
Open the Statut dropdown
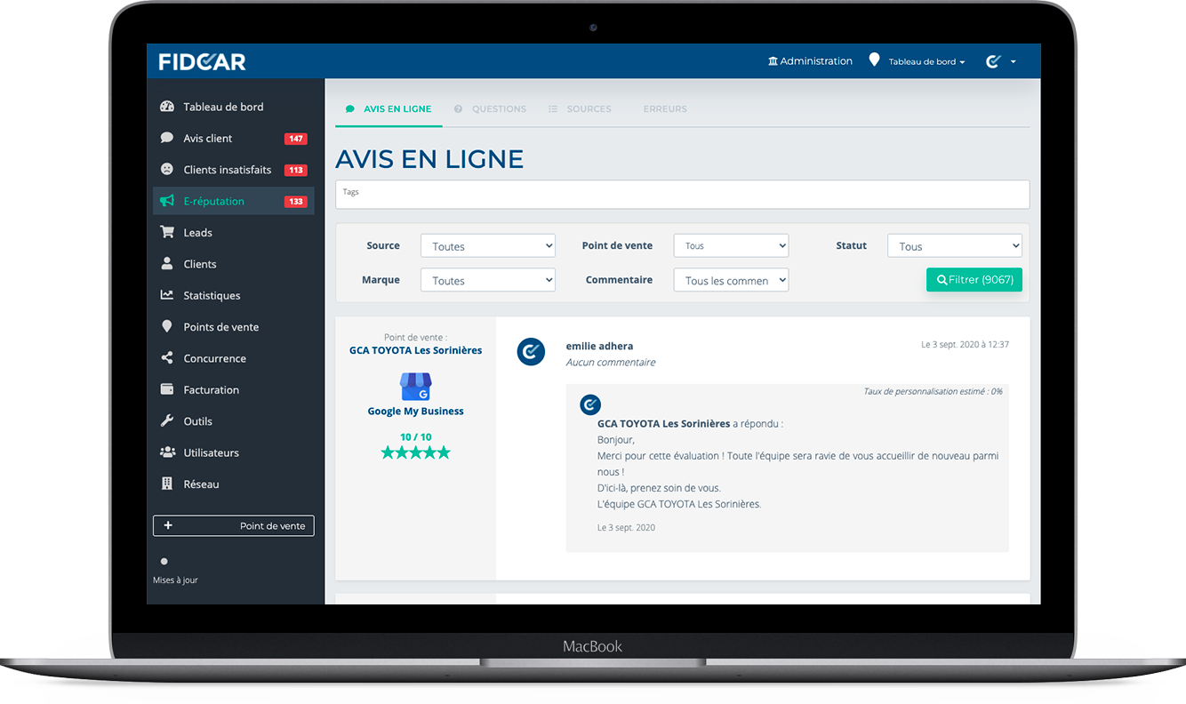[x=954, y=246]
